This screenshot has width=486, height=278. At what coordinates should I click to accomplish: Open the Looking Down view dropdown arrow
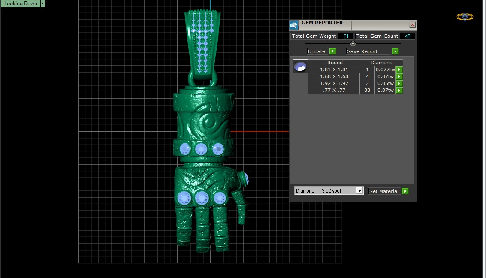(x=43, y=3)
